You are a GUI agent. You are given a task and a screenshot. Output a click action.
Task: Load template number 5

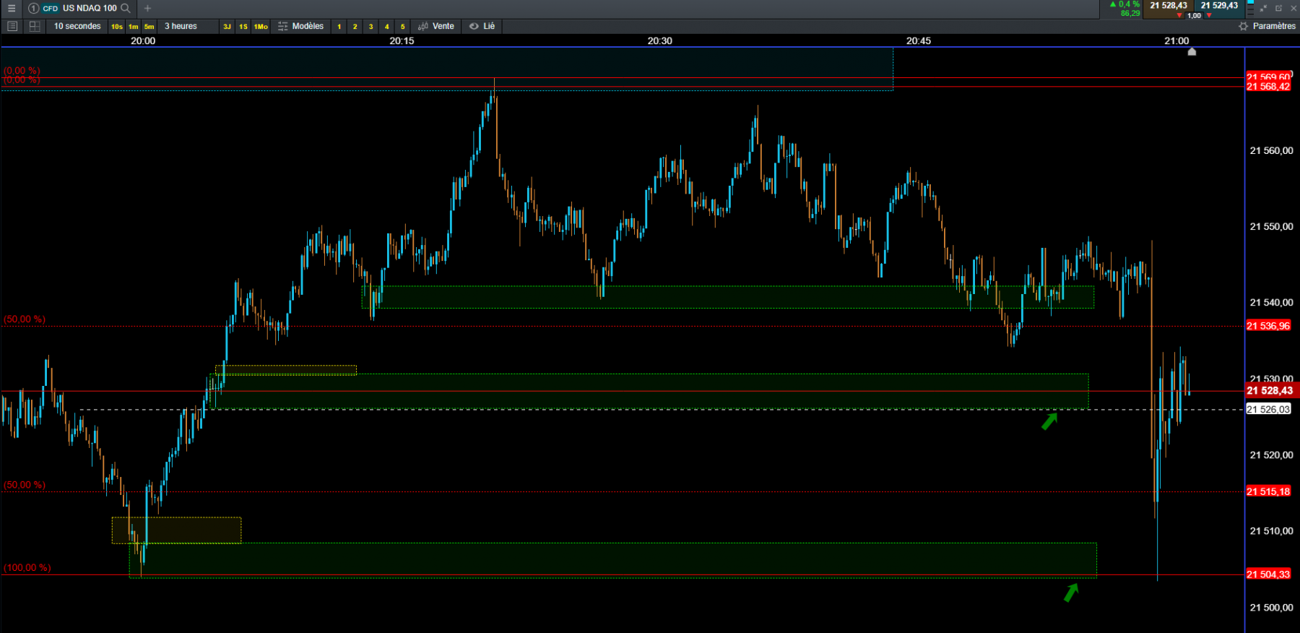pyautogui.click(x=403, y=27)
